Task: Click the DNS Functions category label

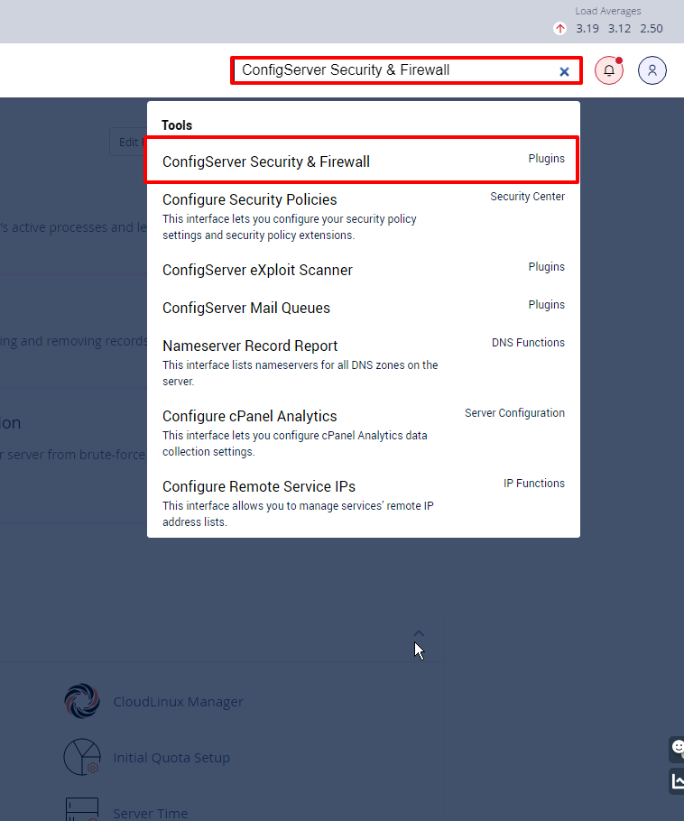Action: (x=528, y=343)
